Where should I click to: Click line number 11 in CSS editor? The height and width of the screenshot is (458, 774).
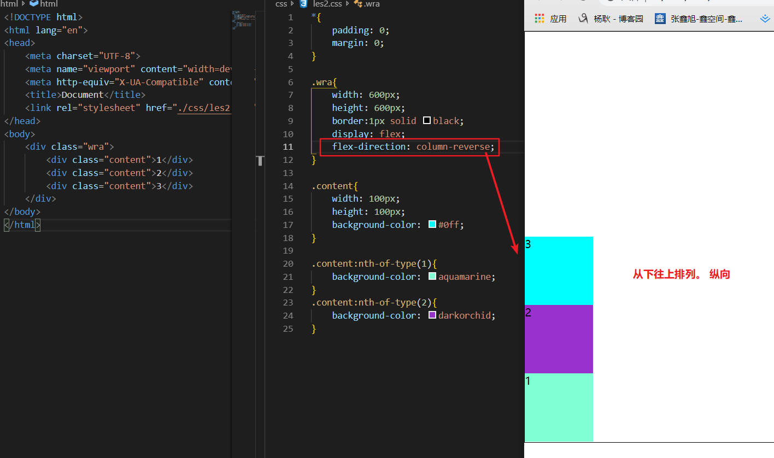288,147
